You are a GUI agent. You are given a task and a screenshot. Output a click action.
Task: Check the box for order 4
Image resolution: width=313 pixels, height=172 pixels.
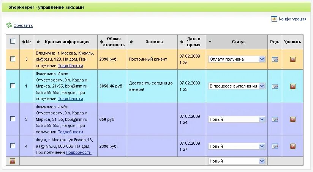13,146
